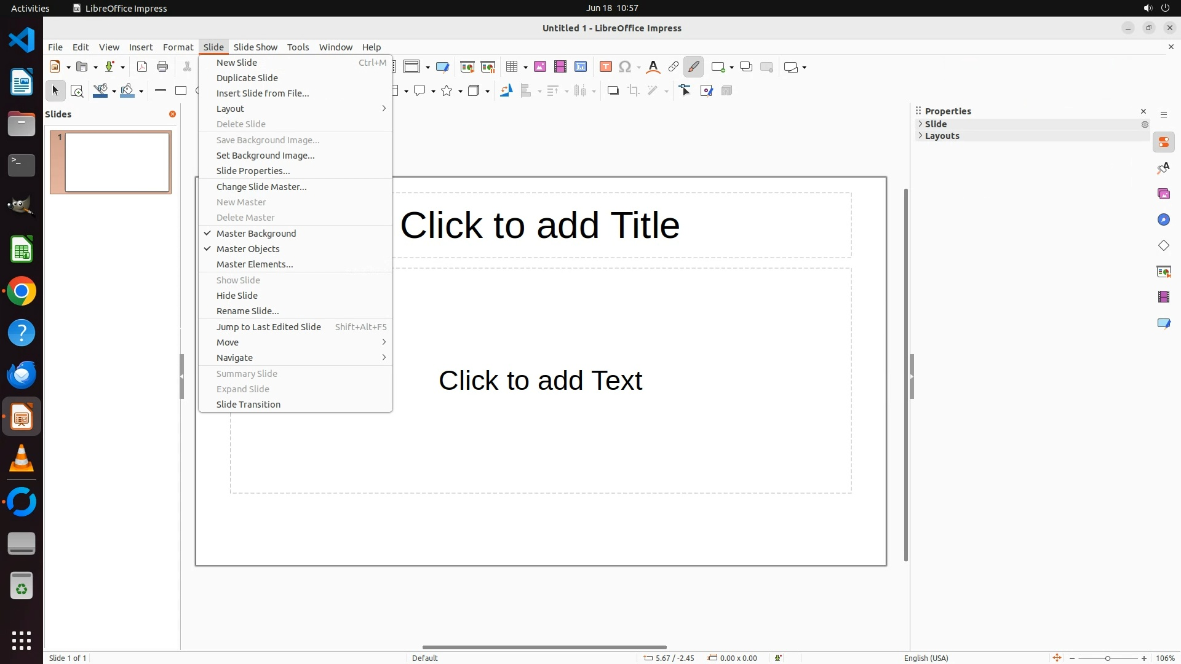Select Slide Transition menu entry
This screenshot has width=1181, height=664.
point(249,405)
